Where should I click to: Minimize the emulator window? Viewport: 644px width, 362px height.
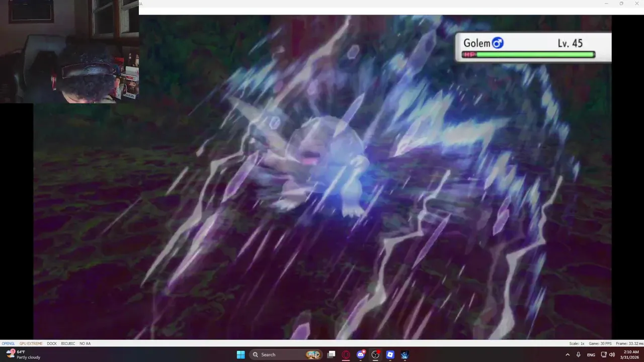point(606,4)
